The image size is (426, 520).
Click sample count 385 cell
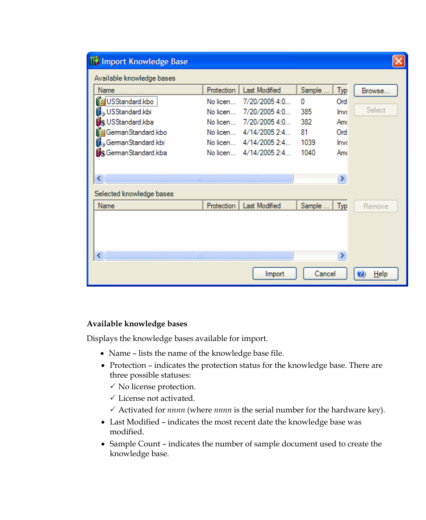point(306,112)
